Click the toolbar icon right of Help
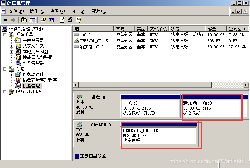The width and height of the screenshot is (250, 168). coord(51,20)
